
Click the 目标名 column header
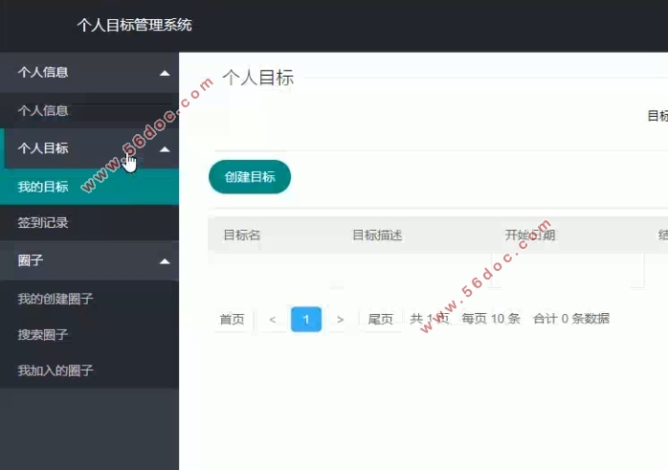point(242,235)
